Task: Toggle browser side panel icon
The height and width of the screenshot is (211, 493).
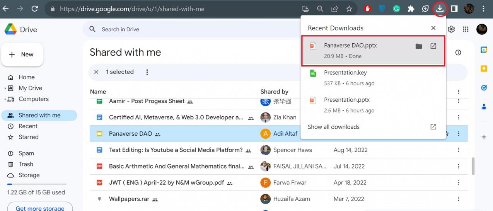Action: 454,9
